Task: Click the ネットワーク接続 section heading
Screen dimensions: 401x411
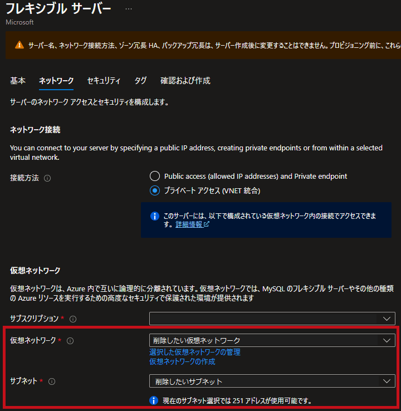Action: coord(35,130)
